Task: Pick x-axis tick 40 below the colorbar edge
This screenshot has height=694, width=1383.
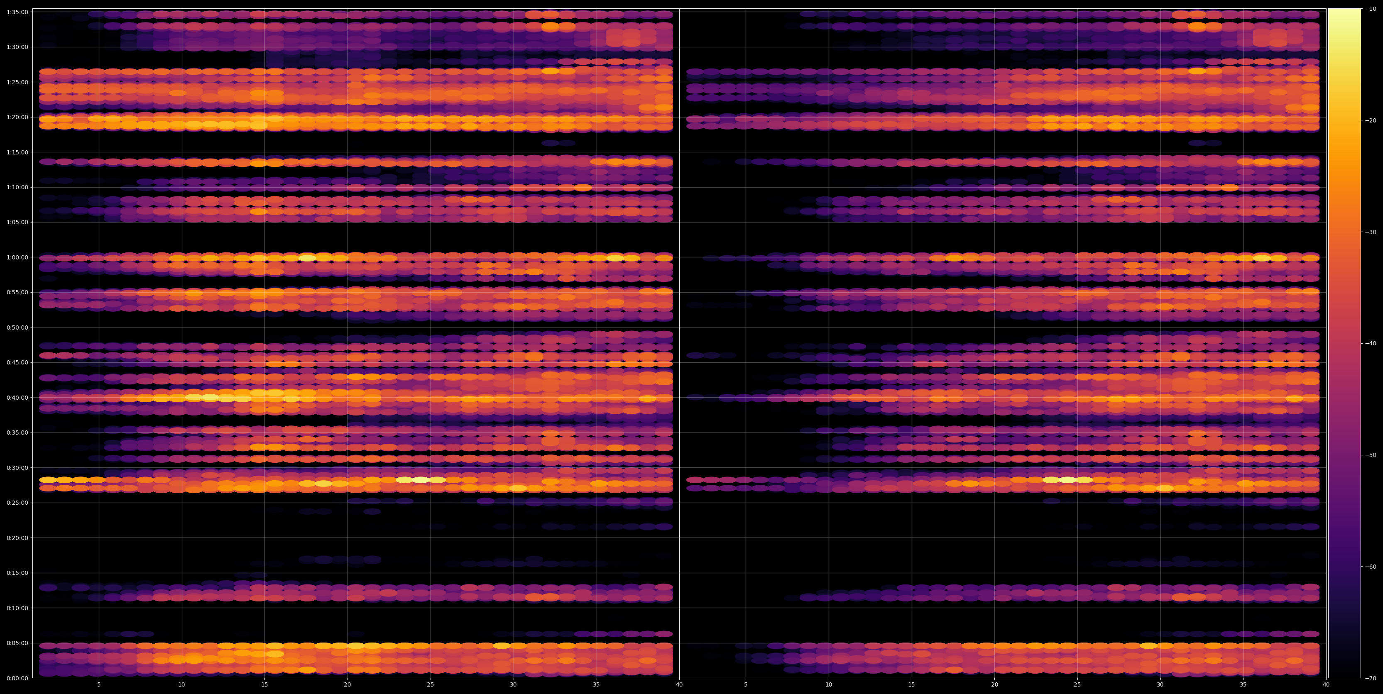Action: [1327, 685]
